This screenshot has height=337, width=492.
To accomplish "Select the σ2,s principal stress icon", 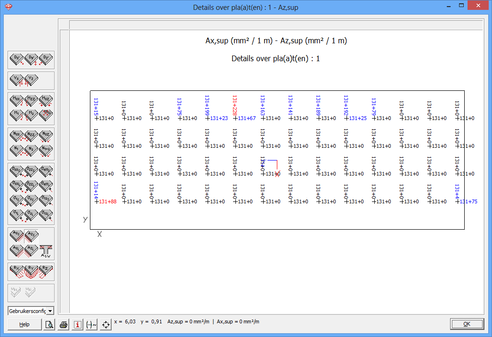I will [31, 200].
